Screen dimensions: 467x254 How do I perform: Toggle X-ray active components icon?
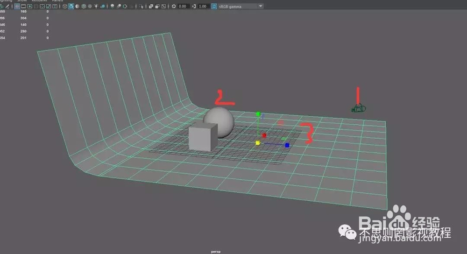(x=157, y=6)
